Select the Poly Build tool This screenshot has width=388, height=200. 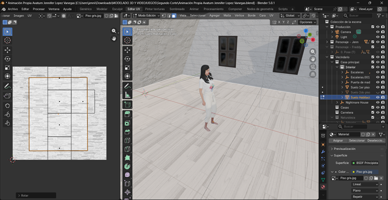tap(127, 157)
